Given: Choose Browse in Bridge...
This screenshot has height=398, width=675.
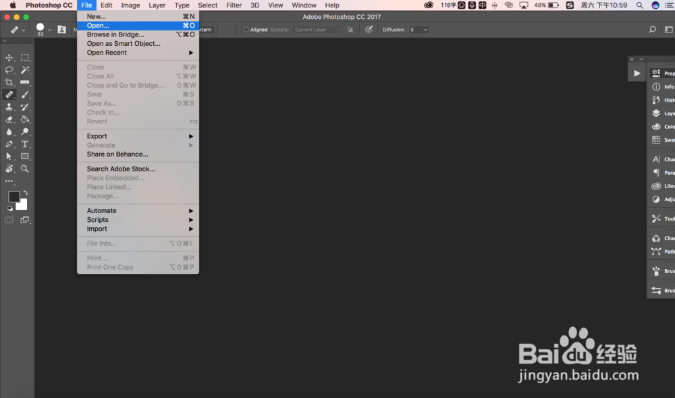Looking at the screenshot, I should click(138, 34).
